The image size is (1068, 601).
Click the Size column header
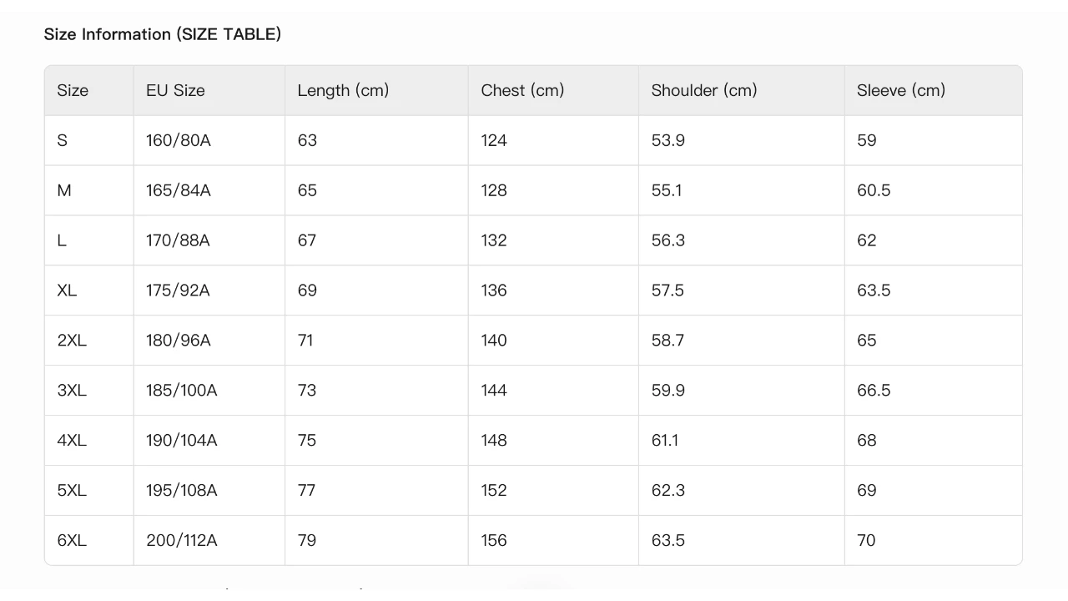[73, 90]
